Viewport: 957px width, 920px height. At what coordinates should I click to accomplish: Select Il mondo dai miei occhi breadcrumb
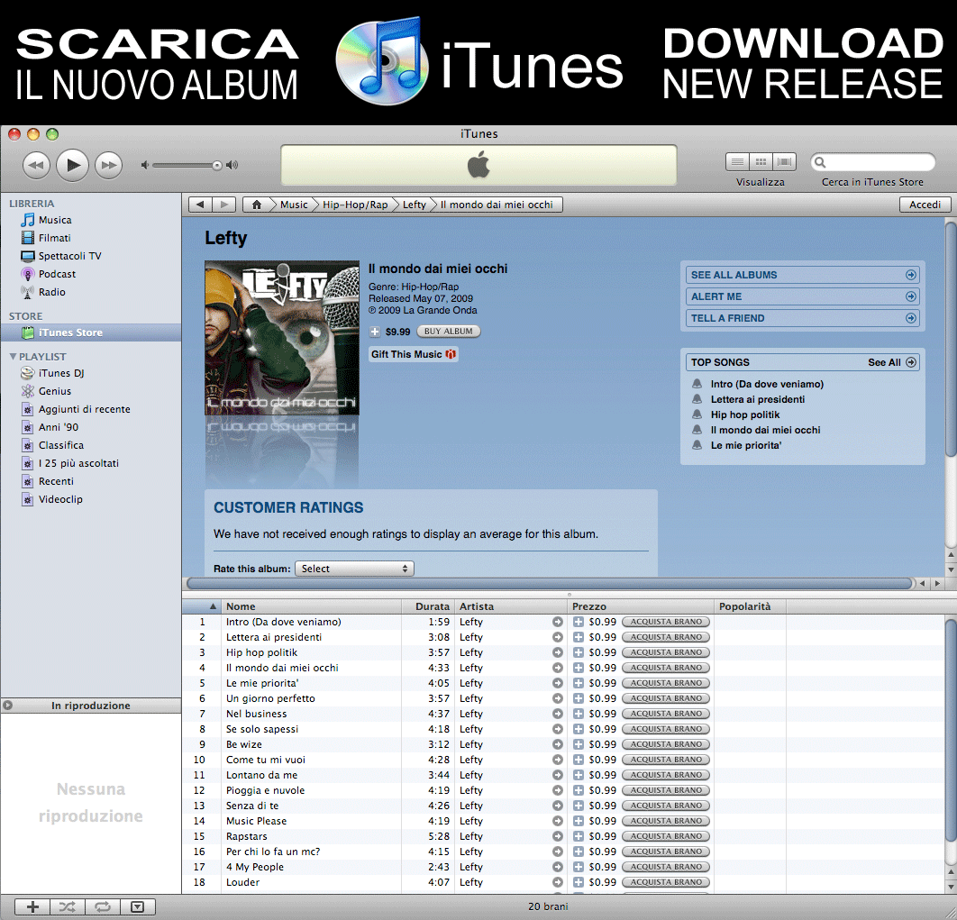click(497, 205)
